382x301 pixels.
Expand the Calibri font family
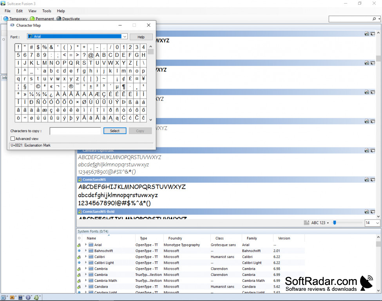86,256
